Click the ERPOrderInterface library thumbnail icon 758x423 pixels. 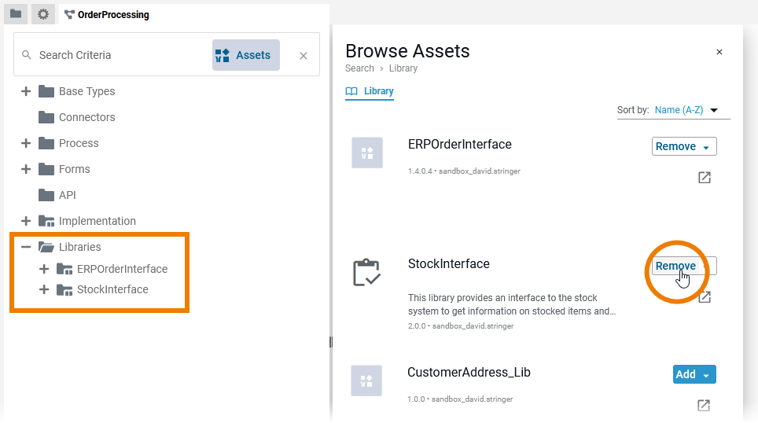(x=366, y=153)
